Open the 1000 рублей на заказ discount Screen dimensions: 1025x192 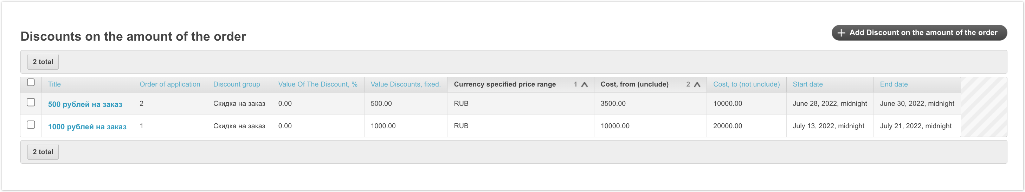tap(87, 127)
